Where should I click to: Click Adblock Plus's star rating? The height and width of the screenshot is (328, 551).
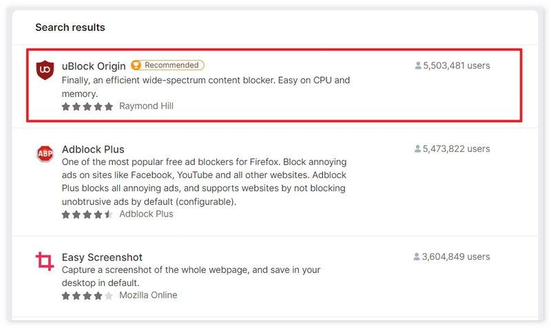(87, 215)
